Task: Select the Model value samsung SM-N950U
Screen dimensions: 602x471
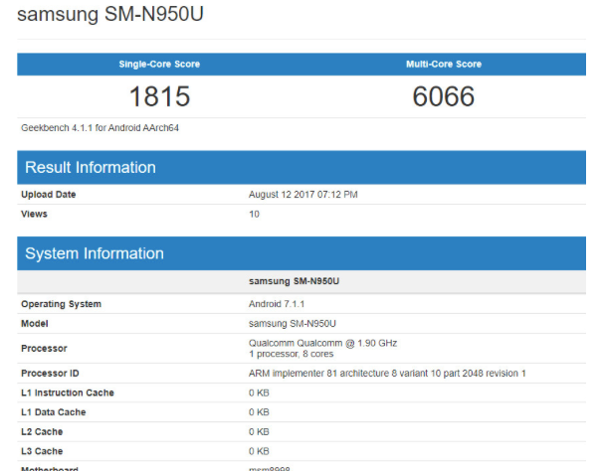Action: [x=293, y=324]
